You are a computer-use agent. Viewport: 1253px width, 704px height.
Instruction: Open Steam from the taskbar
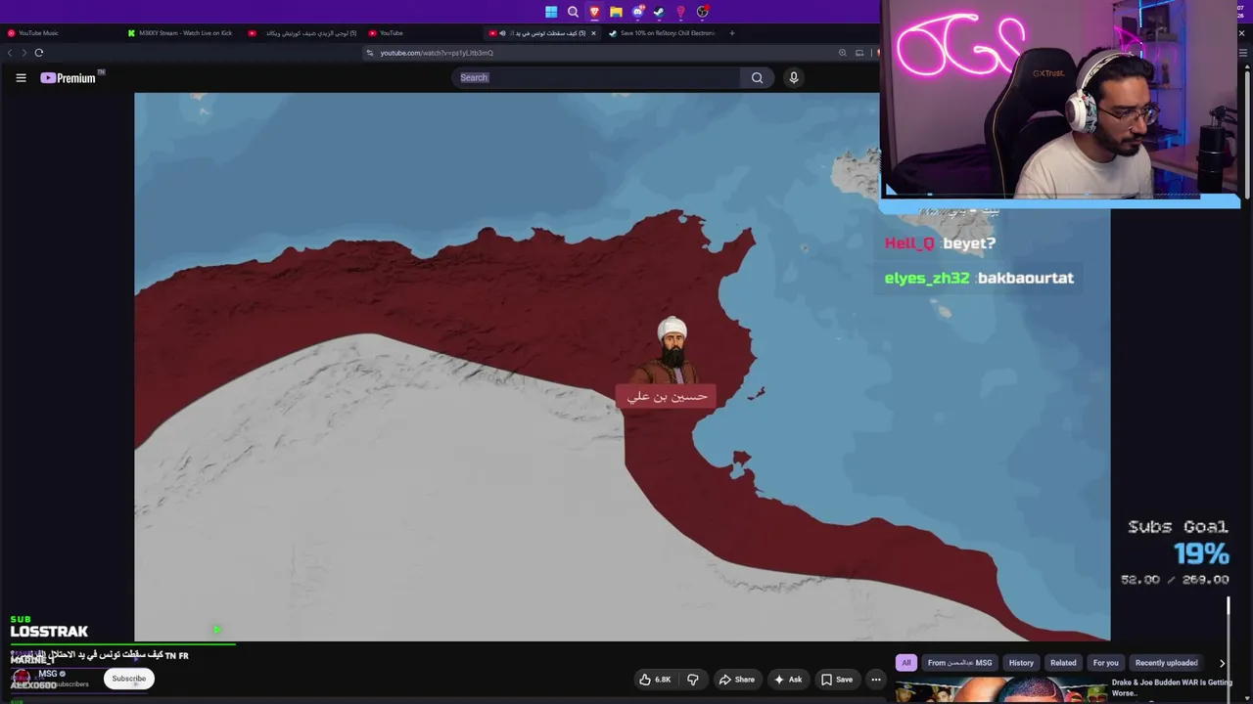point(659,12)
